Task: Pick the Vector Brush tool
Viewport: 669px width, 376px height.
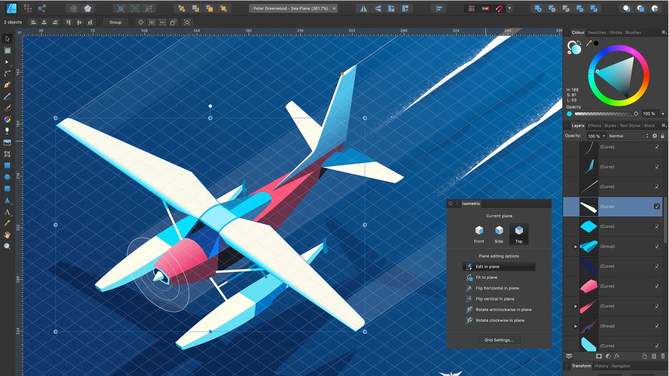Action: [7, 108]
